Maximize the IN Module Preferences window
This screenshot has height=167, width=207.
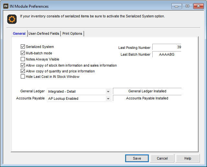click(187, 6)
